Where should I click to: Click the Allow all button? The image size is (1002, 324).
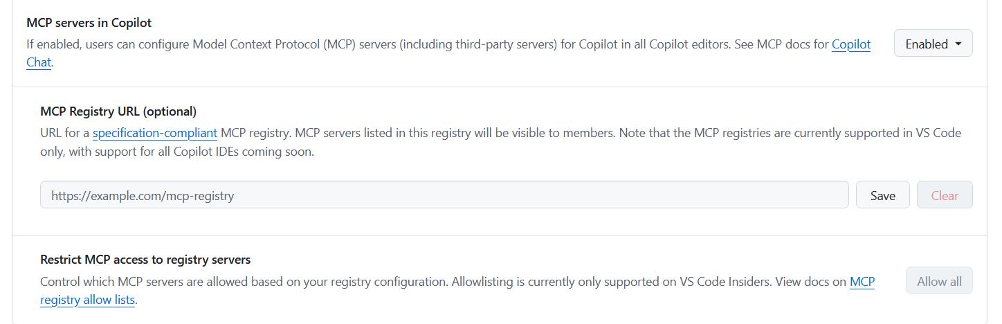pos(939,281)
